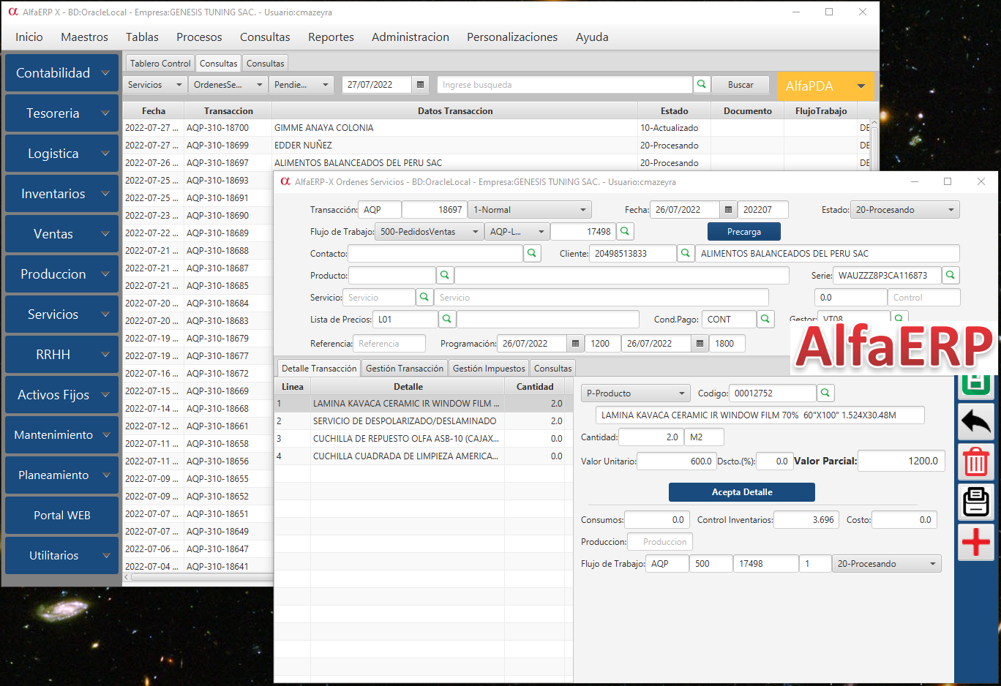Click search icon next to Cond.Pago field
The width and height of the screenshot is (1001, 686).
click(765, 320)
